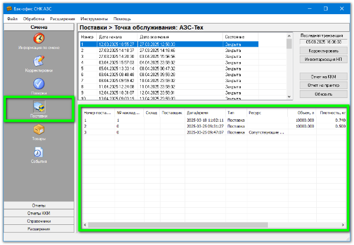Click the Поставки sidebar icon
354x245 pixels.
coord(39,107)
